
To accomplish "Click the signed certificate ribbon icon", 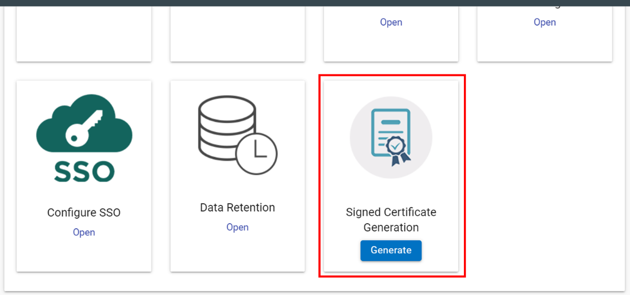I will [391, 138].
